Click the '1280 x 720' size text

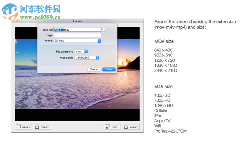165,60
